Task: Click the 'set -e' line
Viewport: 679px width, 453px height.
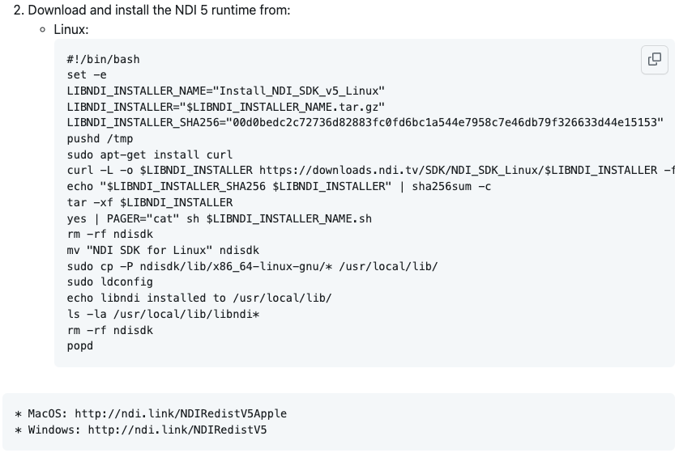Action: pyautogui.click(x=87, y=74)
